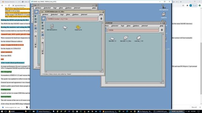Open Sort menu in root directory window

pos(55,8)
